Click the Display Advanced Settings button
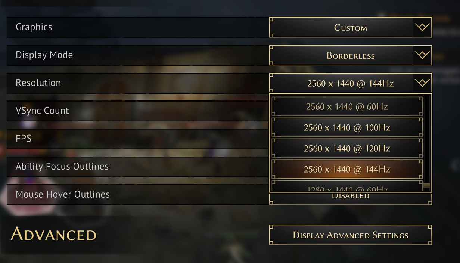Viewport: 460px width, 263px height. (350, 235)
